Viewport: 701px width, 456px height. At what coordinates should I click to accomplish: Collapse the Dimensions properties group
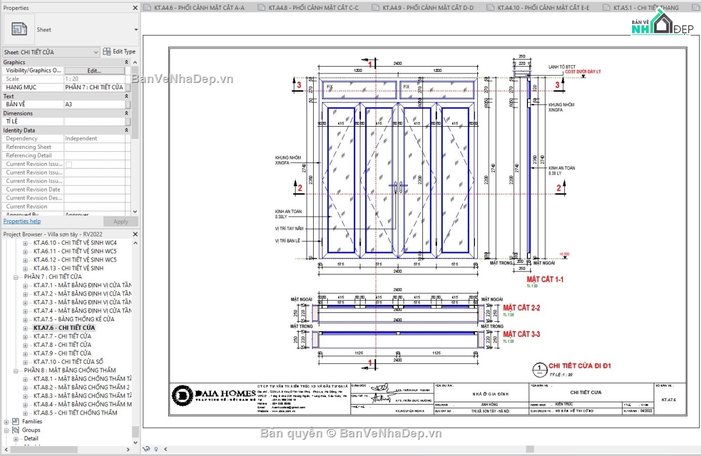(x=127, y=113)
